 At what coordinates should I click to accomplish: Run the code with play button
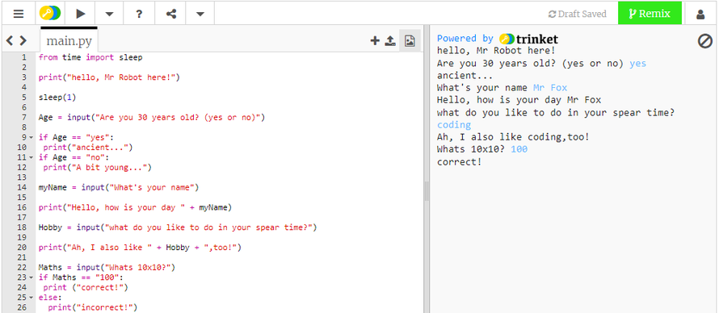coord(81,14)
